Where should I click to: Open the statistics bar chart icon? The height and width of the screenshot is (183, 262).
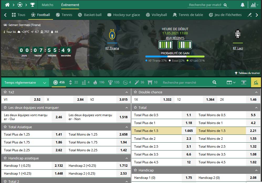pyautogui.click(x=253, y=5)
